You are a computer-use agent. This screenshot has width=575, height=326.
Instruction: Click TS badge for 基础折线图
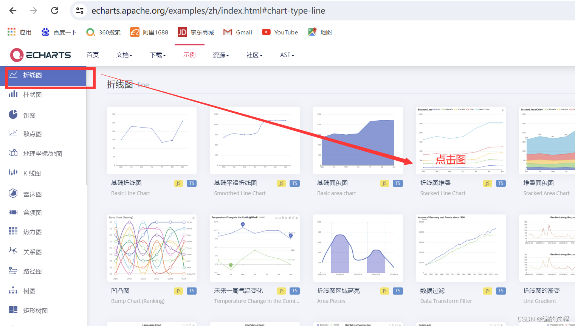pyautogui.click(x=192, y=183)
